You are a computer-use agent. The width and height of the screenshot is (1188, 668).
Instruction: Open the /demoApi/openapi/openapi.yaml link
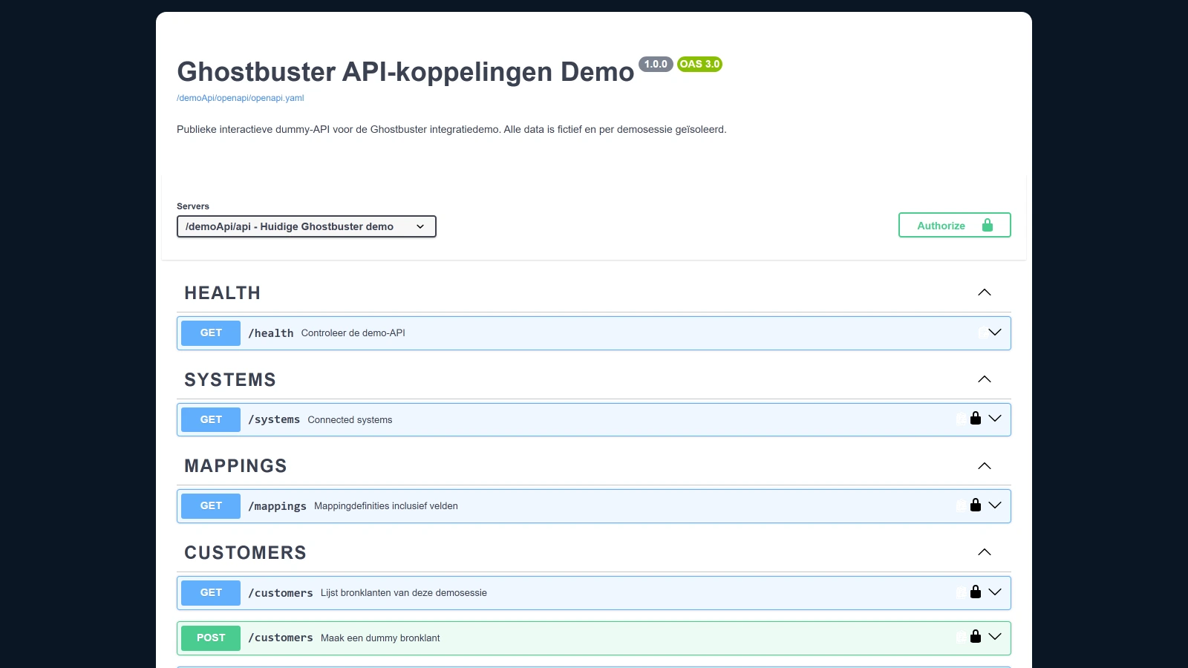(x=240, y=98)
